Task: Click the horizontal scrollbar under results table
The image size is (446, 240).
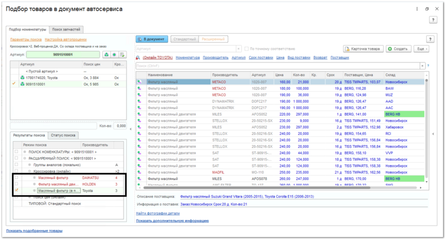Action: point(257,188)
